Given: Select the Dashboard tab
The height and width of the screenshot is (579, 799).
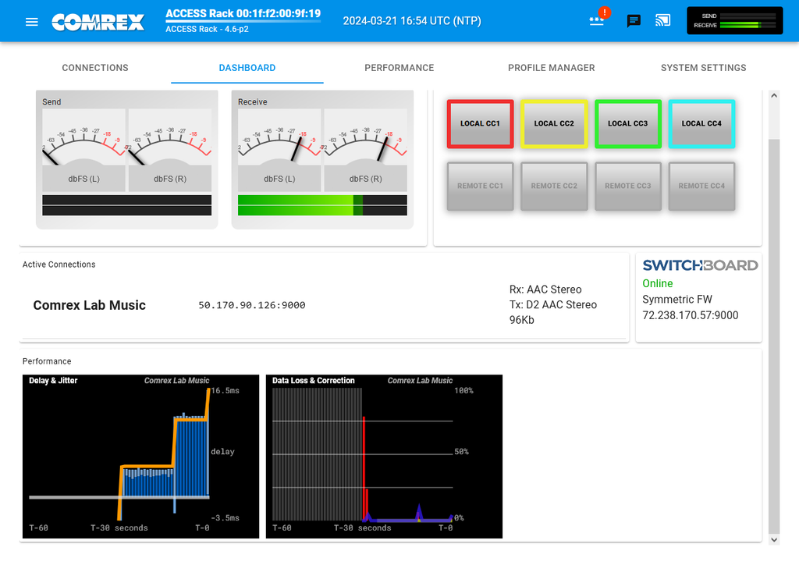Looking at the screenshot, I should coord(247,68).
